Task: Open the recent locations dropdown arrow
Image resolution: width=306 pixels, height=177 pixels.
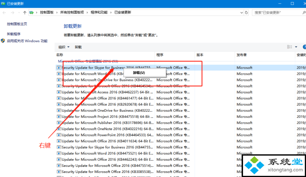Action: click(x=19, y=13)
